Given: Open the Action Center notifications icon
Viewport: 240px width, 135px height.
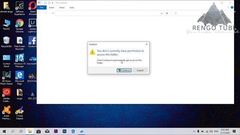Looking at the screenshot, I should tap(234, 131).
